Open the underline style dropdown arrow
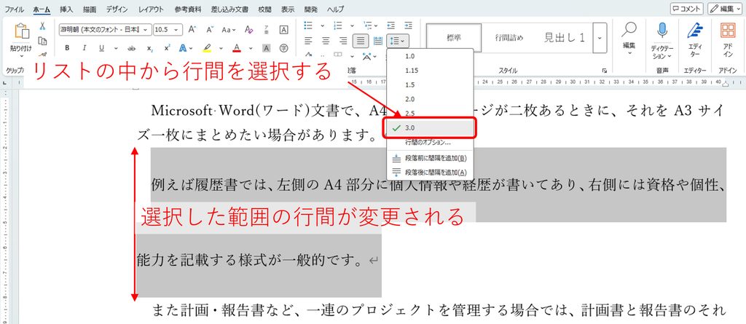Viewport: 746px width, 324px height. 116,48
